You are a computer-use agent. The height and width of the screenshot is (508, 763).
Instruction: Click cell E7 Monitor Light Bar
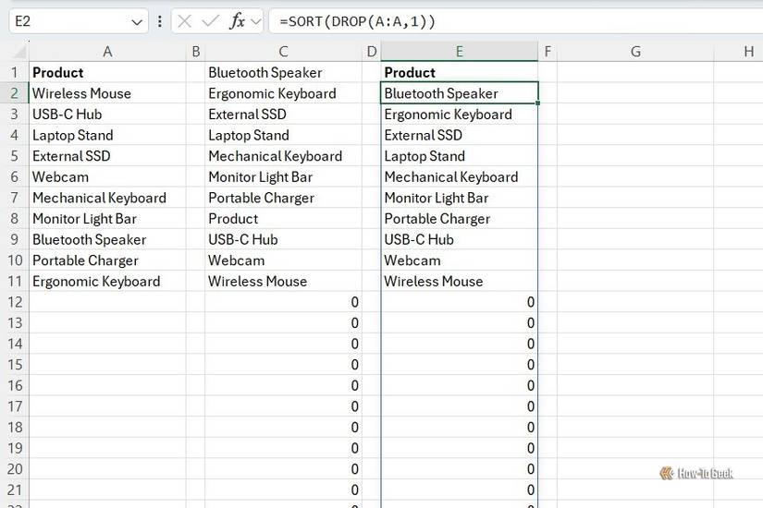pyautogui.click(x=460, y=198)
